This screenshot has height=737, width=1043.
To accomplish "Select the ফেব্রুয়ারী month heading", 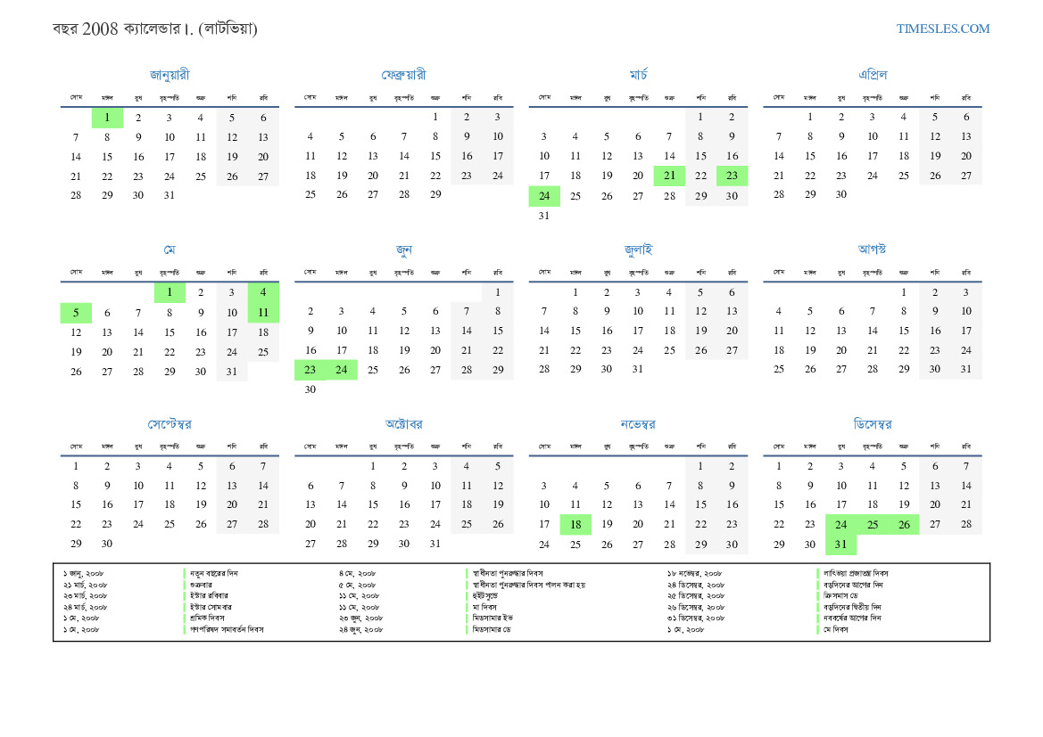I will [404, 75].
